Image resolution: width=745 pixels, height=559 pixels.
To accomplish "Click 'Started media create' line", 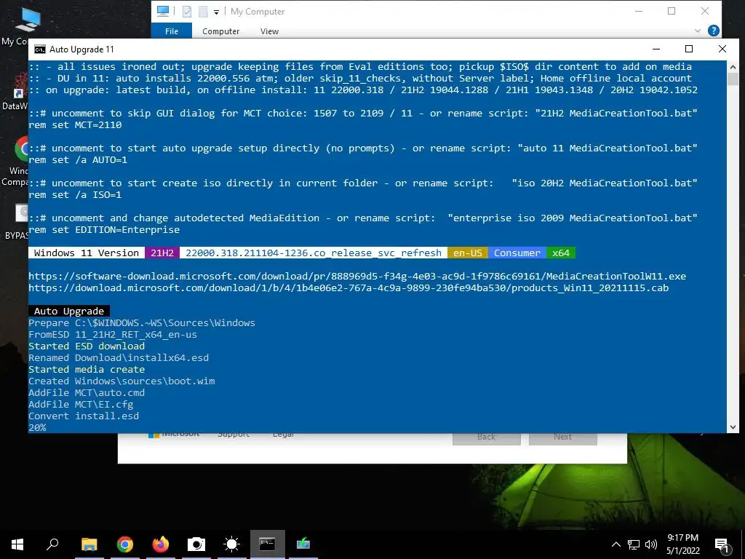I will point(87,369).
